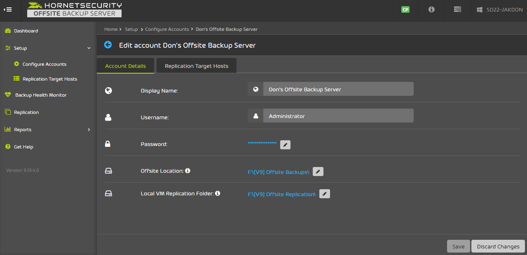The height and width of the screenshot is (255, 527).
Task: Show info tooltip for Offsite Location
Action: (x=187, y=171)
